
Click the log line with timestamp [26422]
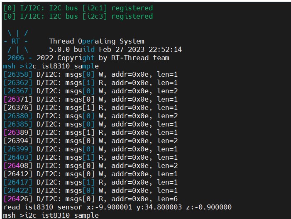90,191
